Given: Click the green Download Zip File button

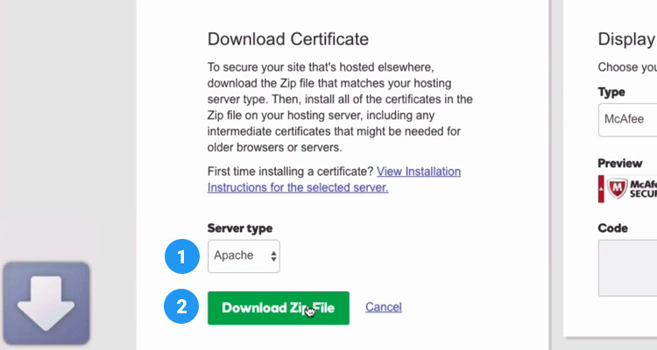Looking at the screenshot, I should 278,308.
